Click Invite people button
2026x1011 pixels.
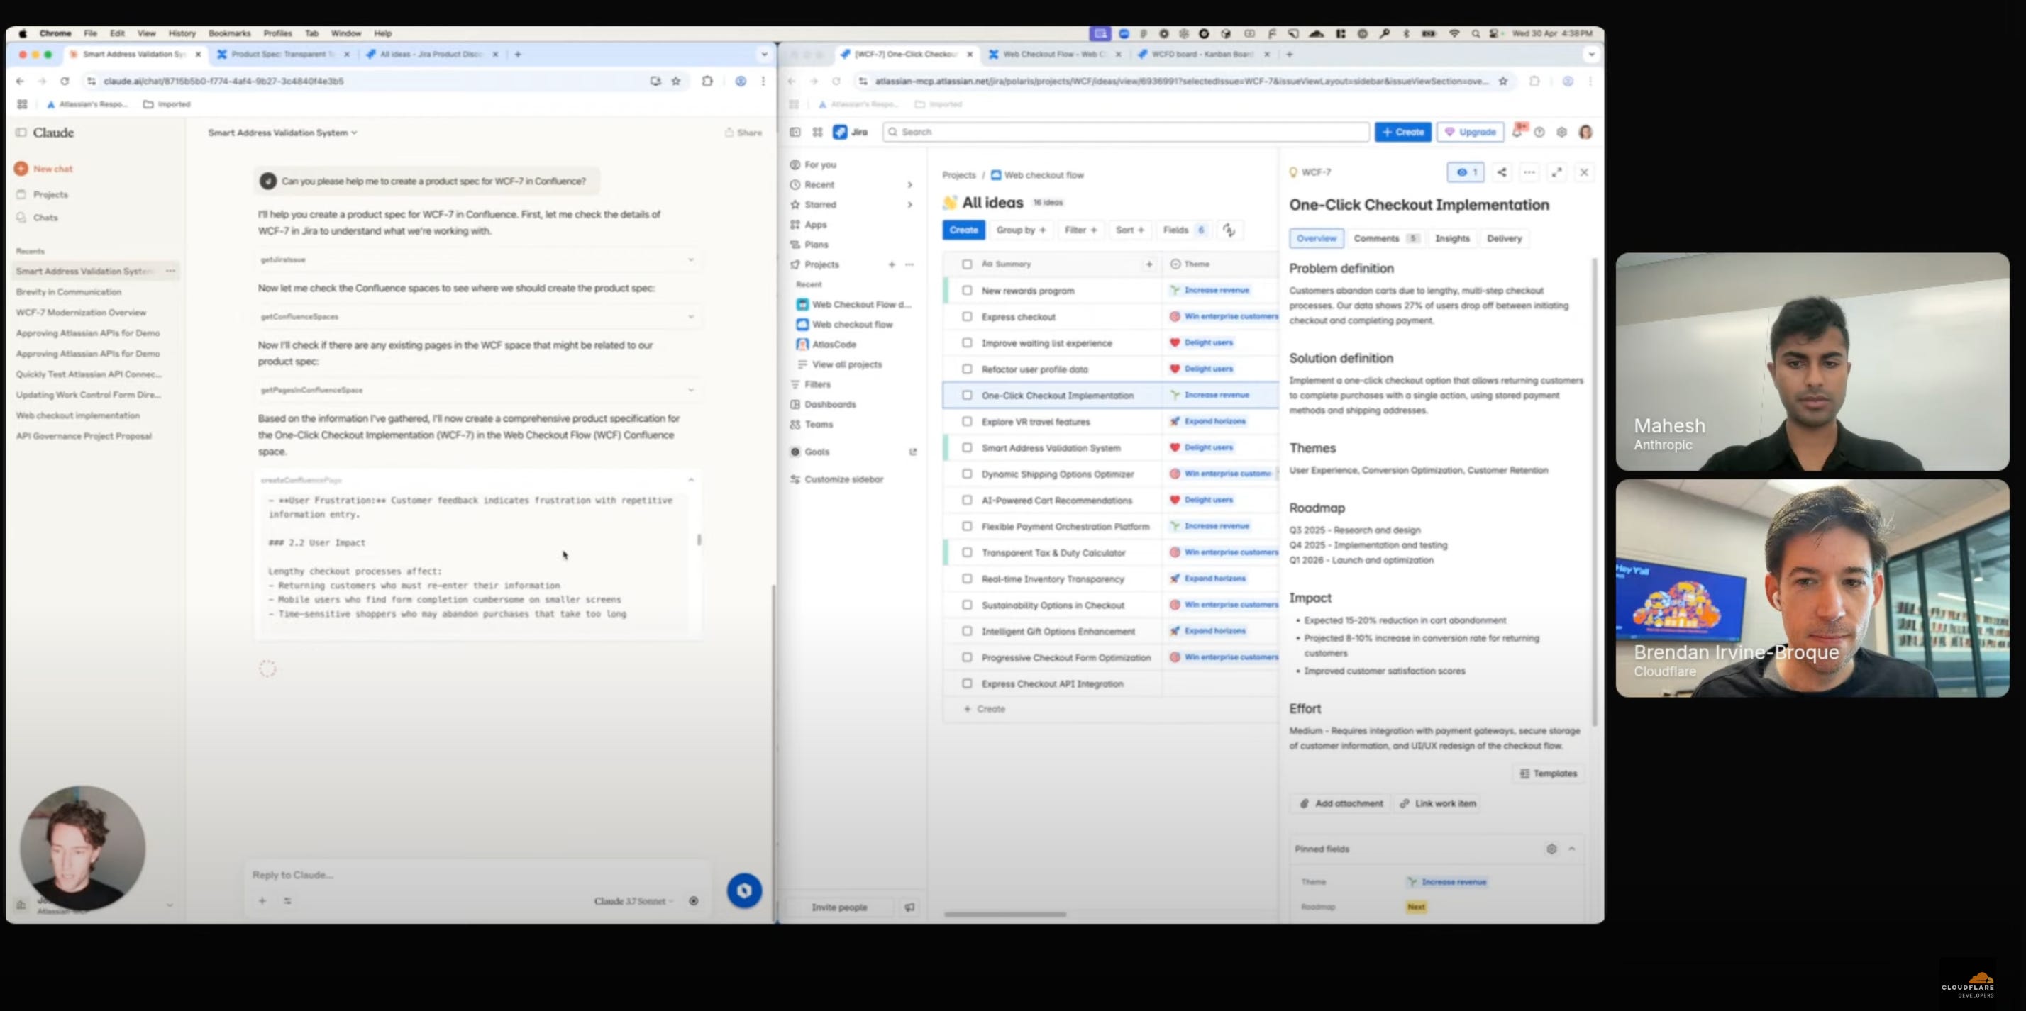coord(839,907)
